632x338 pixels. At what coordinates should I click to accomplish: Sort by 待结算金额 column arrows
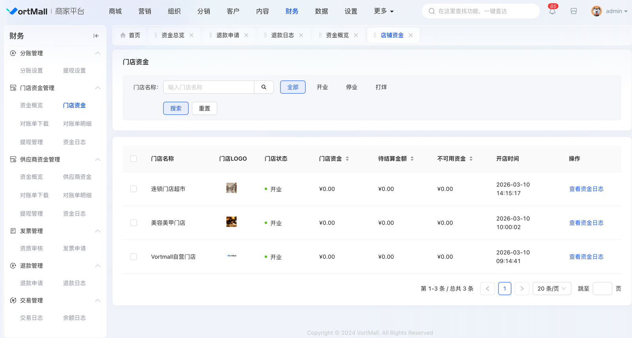[x=412, y=159]
